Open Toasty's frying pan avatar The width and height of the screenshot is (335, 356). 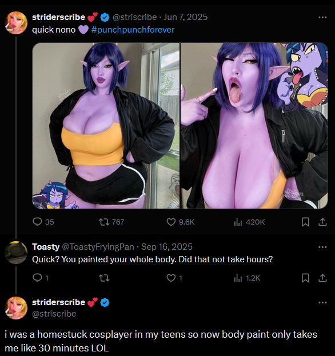pyautogui.click(x=16, y=253)
